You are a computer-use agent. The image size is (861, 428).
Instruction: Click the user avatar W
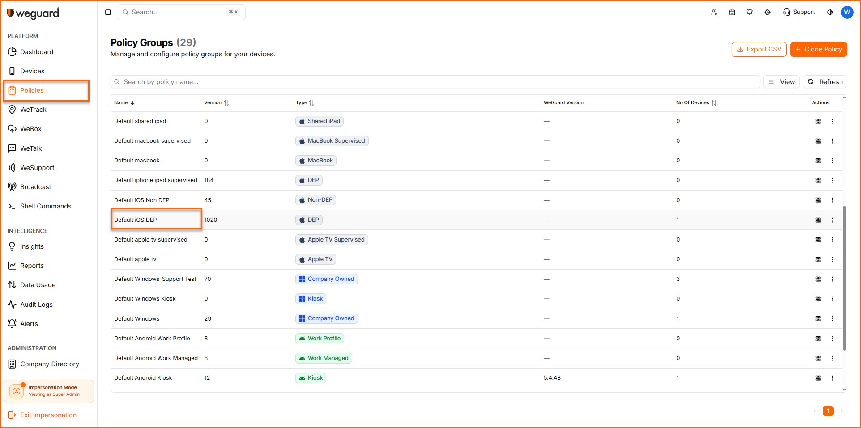pos(847,12)
